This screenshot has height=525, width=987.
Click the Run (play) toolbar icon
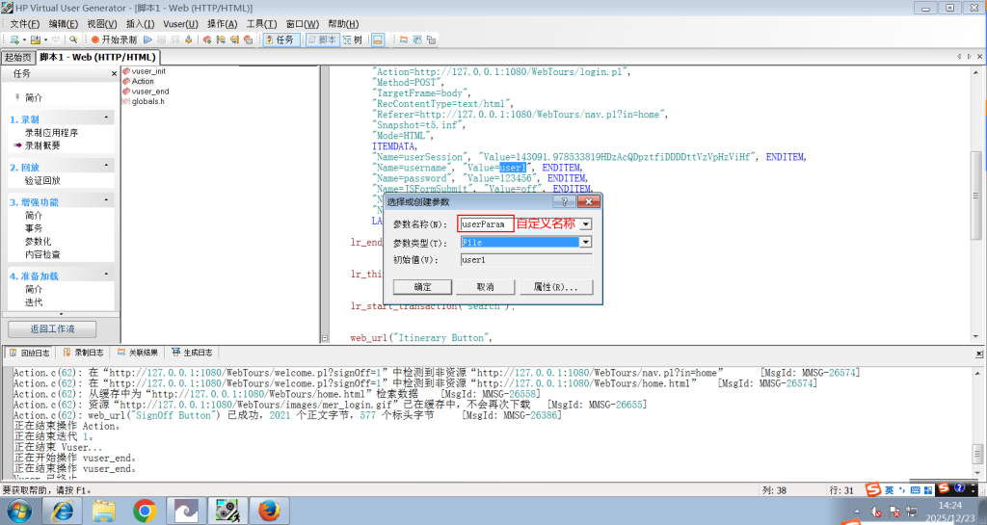click(147, 39)
